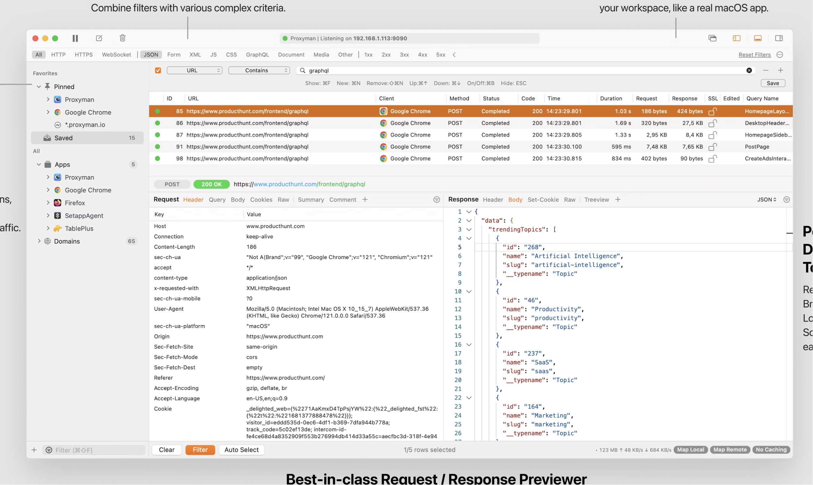Viewport: 813px width, 485px height.
Task: Click the trash clear-session icon
Action: tap(122, 38)
